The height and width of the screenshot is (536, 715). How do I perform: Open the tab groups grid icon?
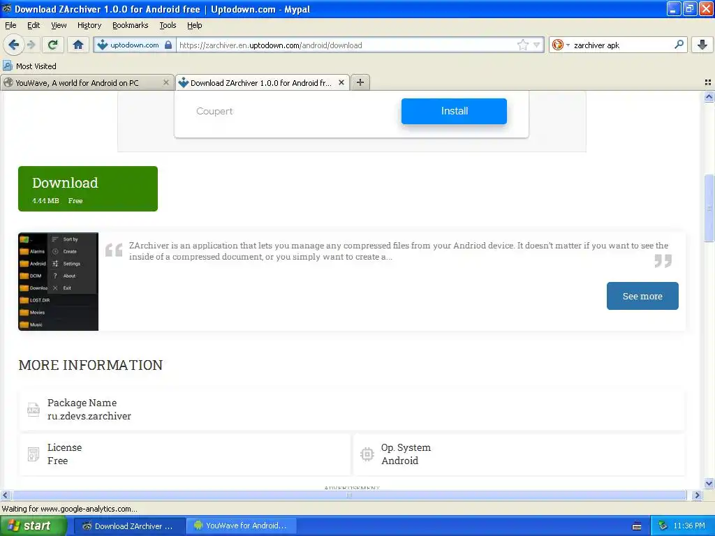(x=708, y=82)
